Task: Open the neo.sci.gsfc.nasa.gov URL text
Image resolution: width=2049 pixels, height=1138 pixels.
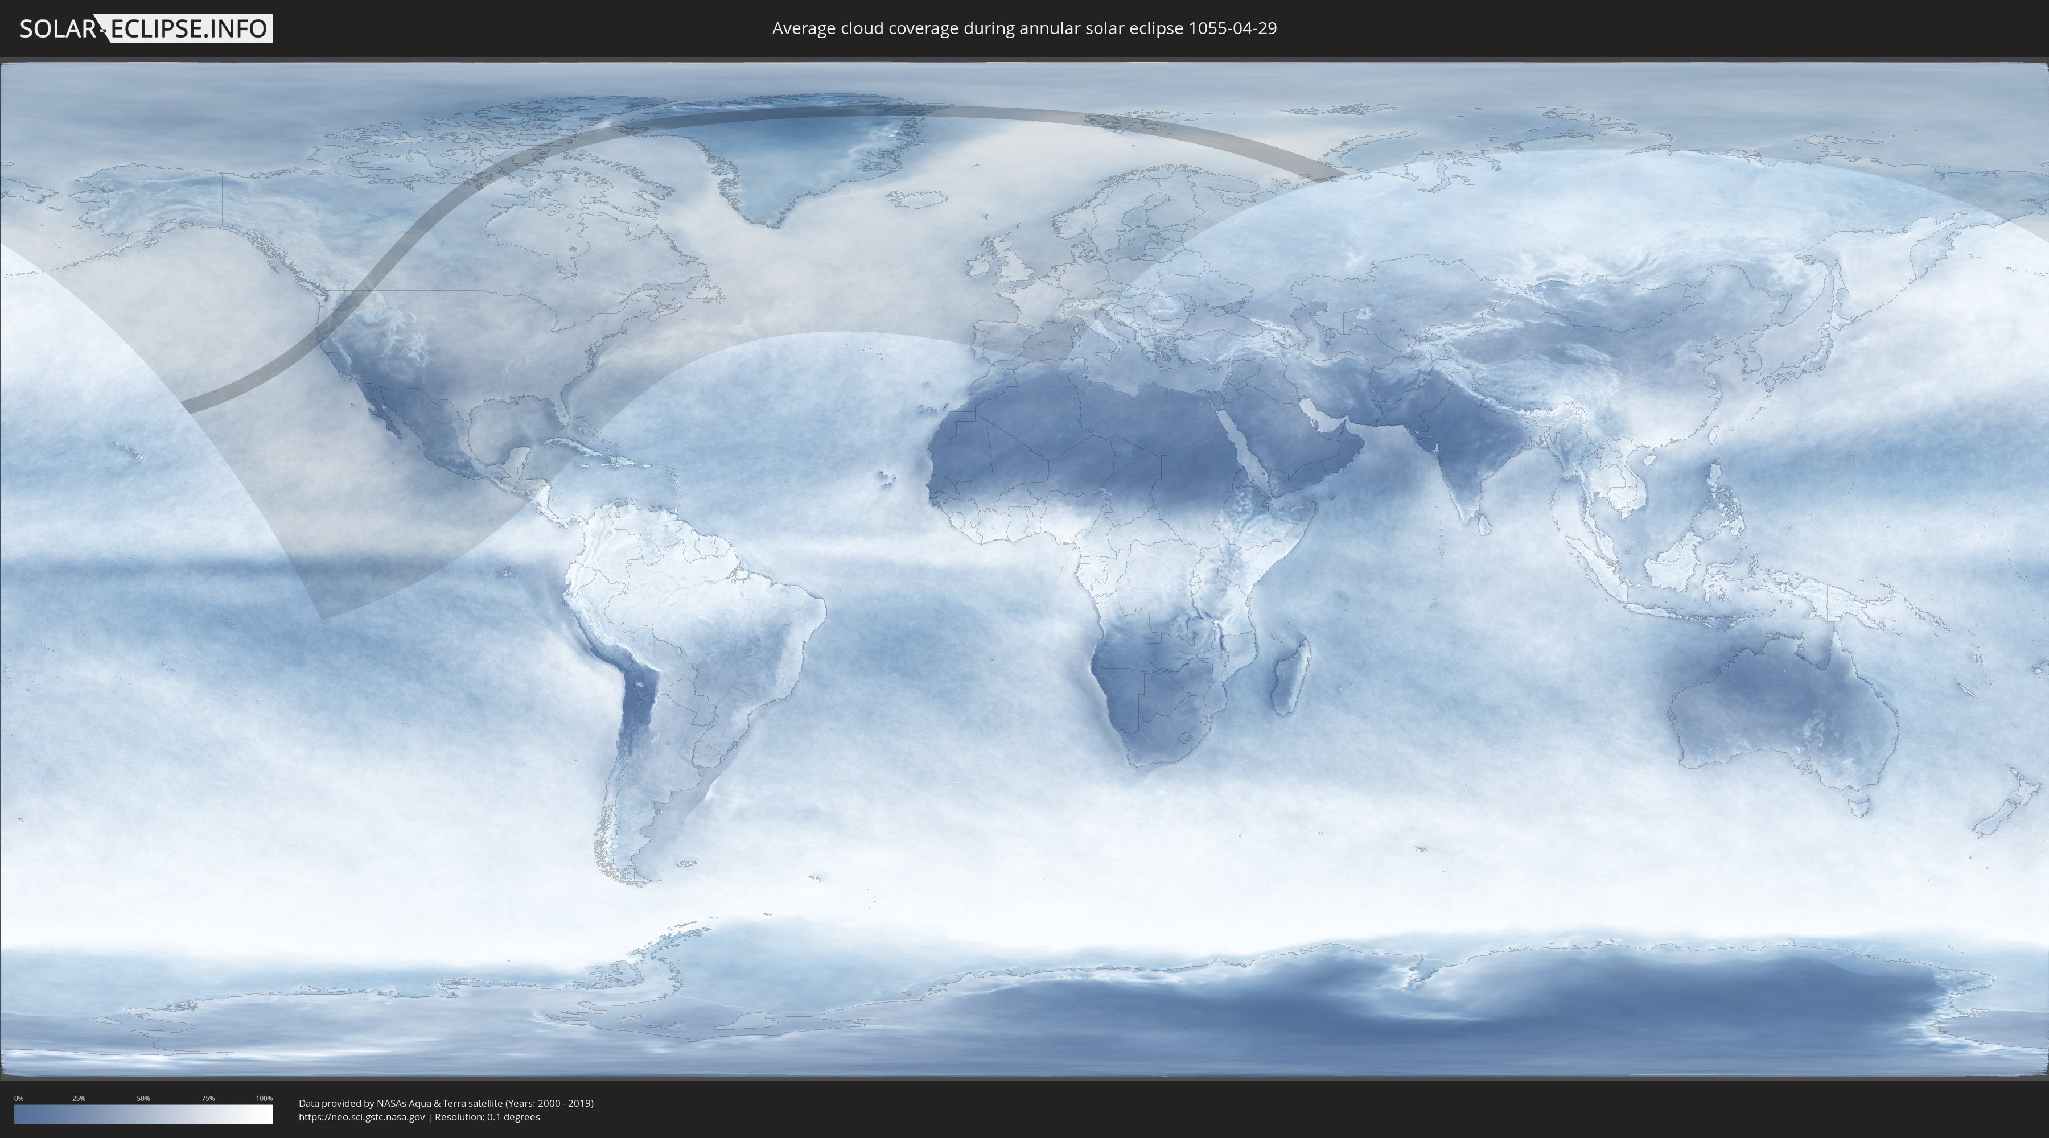Action: tap(362, 1118)
